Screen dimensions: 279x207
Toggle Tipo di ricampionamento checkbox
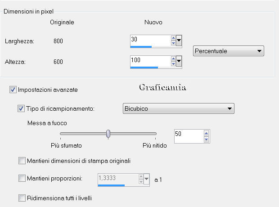click(x=21, y=108)
